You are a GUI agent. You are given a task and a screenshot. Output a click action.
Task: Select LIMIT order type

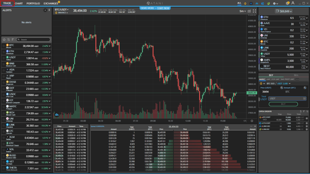click(x=268, y=79)
